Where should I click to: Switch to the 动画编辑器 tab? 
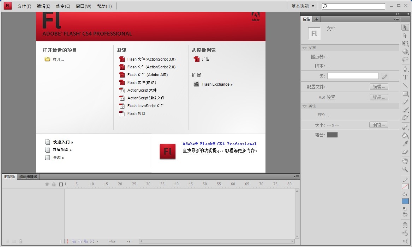tap(28, 177)
